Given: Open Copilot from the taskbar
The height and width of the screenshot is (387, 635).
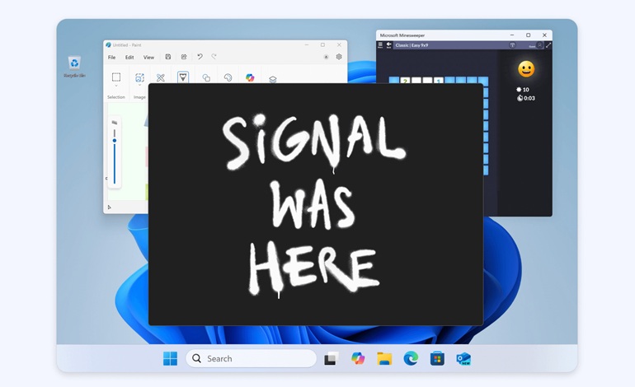Looking at the screenshot, I should tap(358, 358).
